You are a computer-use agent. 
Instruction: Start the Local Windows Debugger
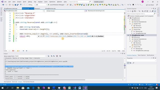[56, 5]
